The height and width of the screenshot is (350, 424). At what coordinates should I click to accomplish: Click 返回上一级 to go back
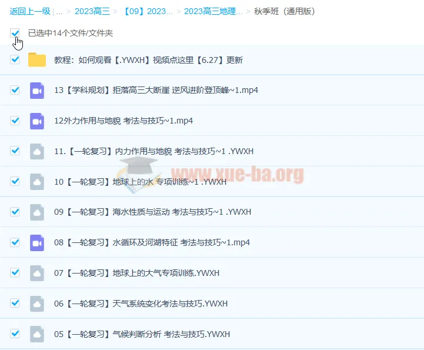click(29, 11)
